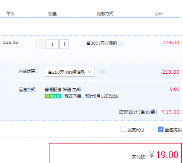183x163 pixels.
Task: Click the 数量 column header
Action: (52, 14)
